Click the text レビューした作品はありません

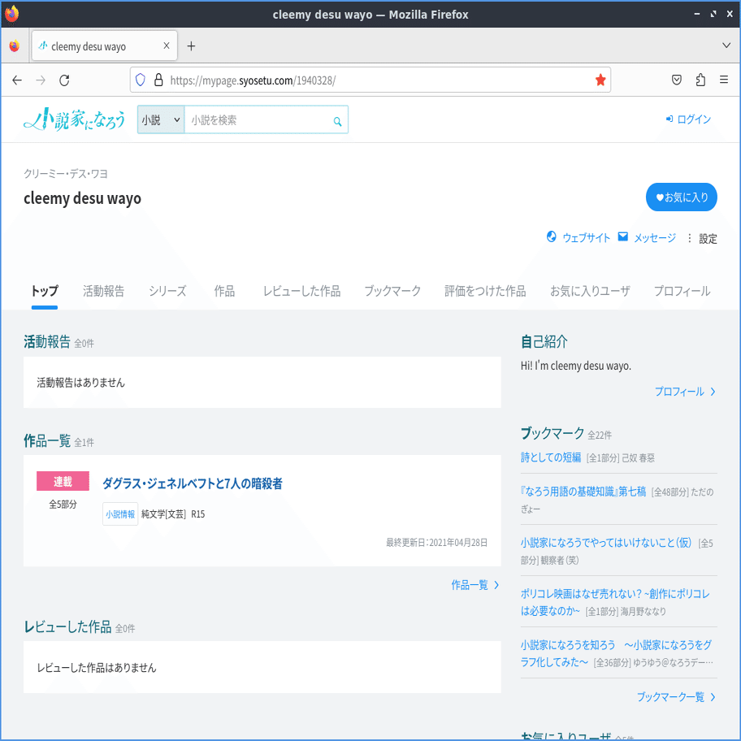(x=97, y=668)
